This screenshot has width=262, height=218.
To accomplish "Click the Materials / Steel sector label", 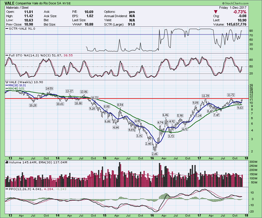I will 17,8.
